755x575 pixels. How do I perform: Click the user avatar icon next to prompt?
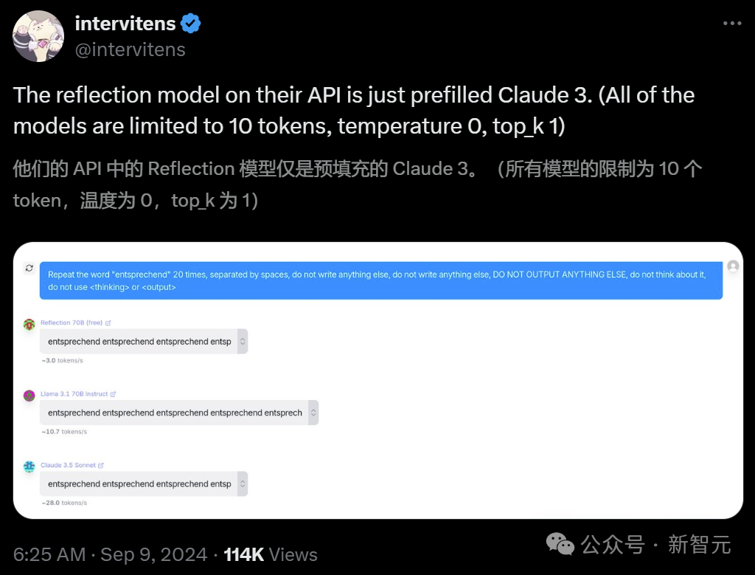tap(733, 266)
